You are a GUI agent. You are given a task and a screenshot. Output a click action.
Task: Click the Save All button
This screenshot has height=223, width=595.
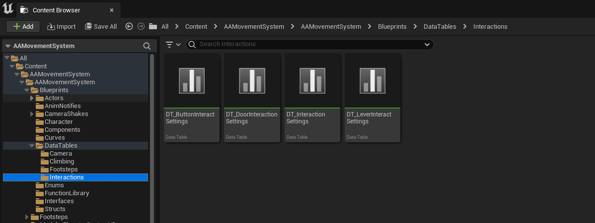pos(101,27)
